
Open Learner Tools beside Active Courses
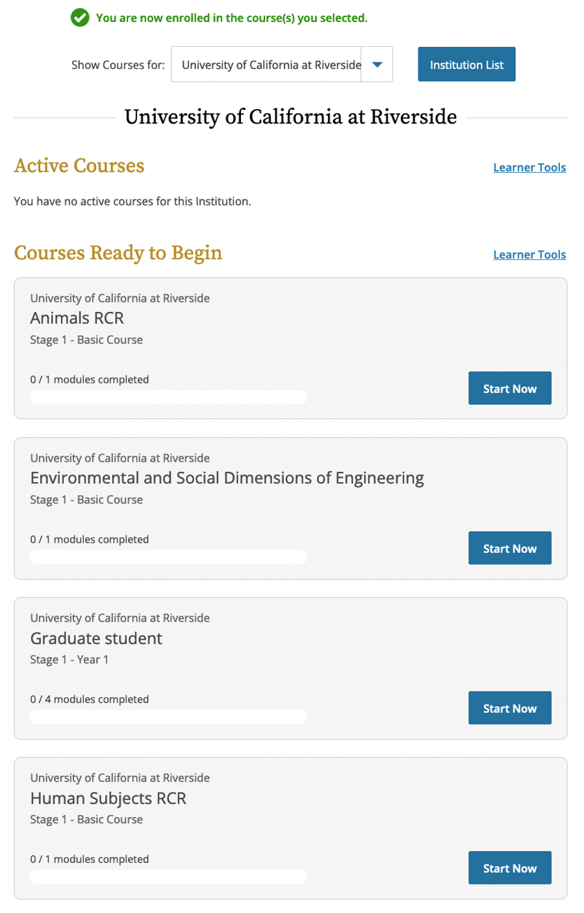tap(529, 168)
